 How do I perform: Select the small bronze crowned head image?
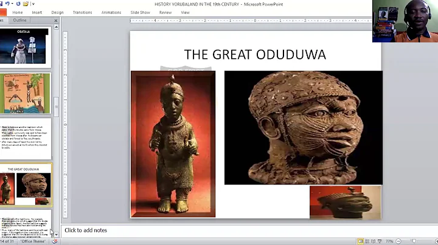click(x=346, y=203)
